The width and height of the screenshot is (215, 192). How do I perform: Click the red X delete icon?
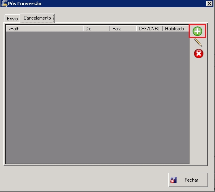click(x=199, y=53)
